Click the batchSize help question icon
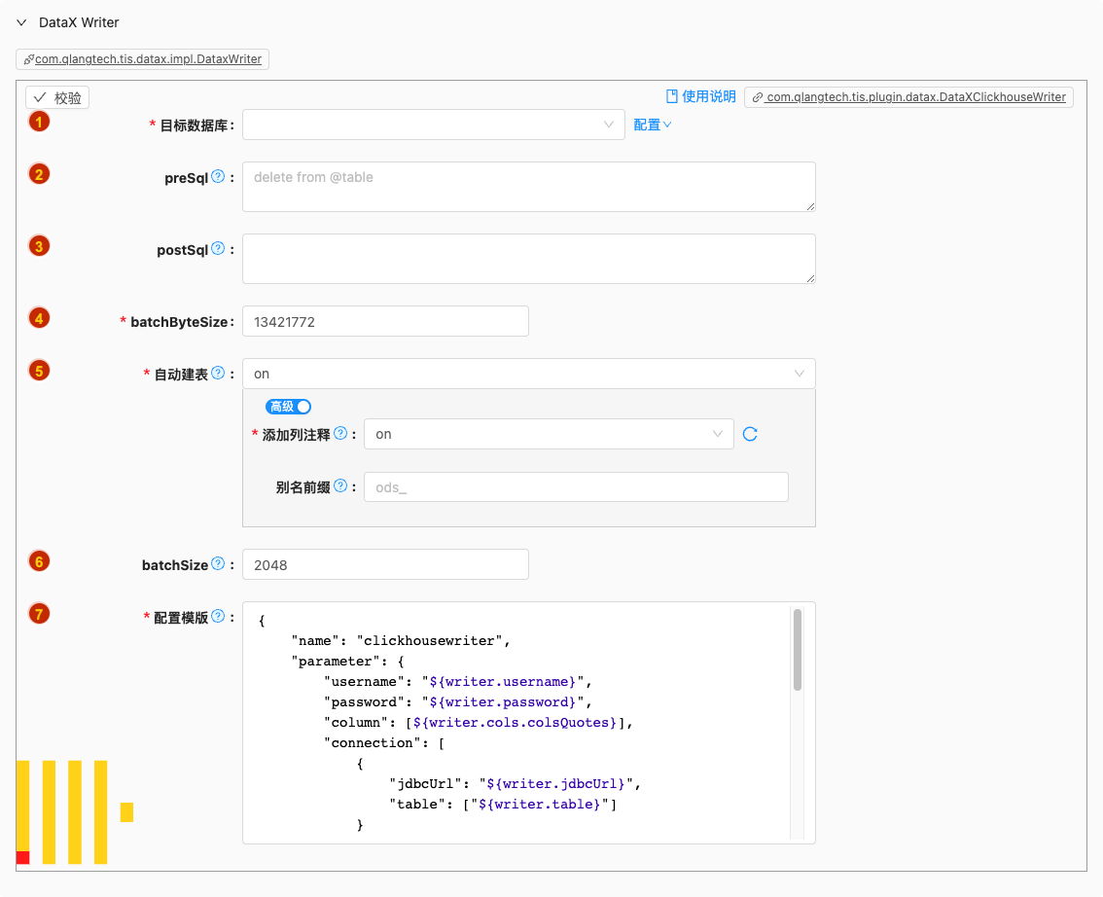Screen dimensions: 1103x897 (218, 564)
